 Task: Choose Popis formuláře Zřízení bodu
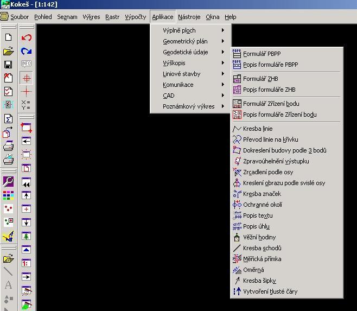(x=286, y=115)
